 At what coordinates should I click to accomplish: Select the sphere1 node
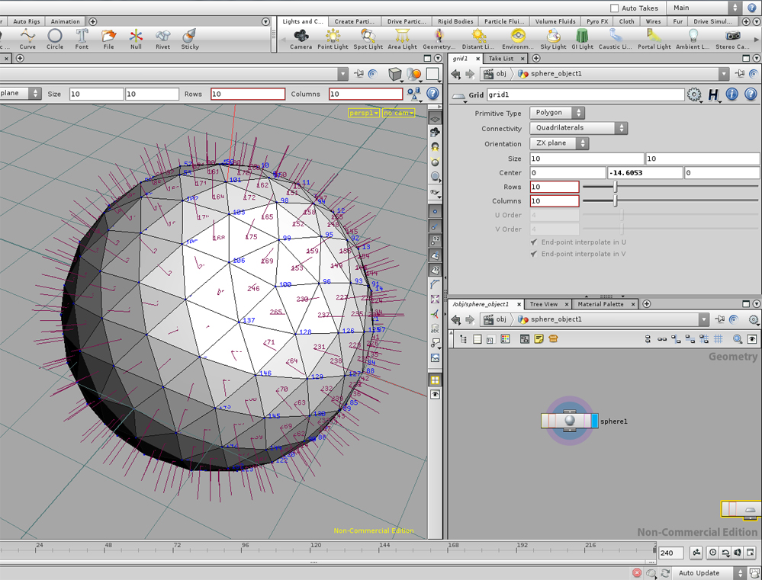point(570,421)
